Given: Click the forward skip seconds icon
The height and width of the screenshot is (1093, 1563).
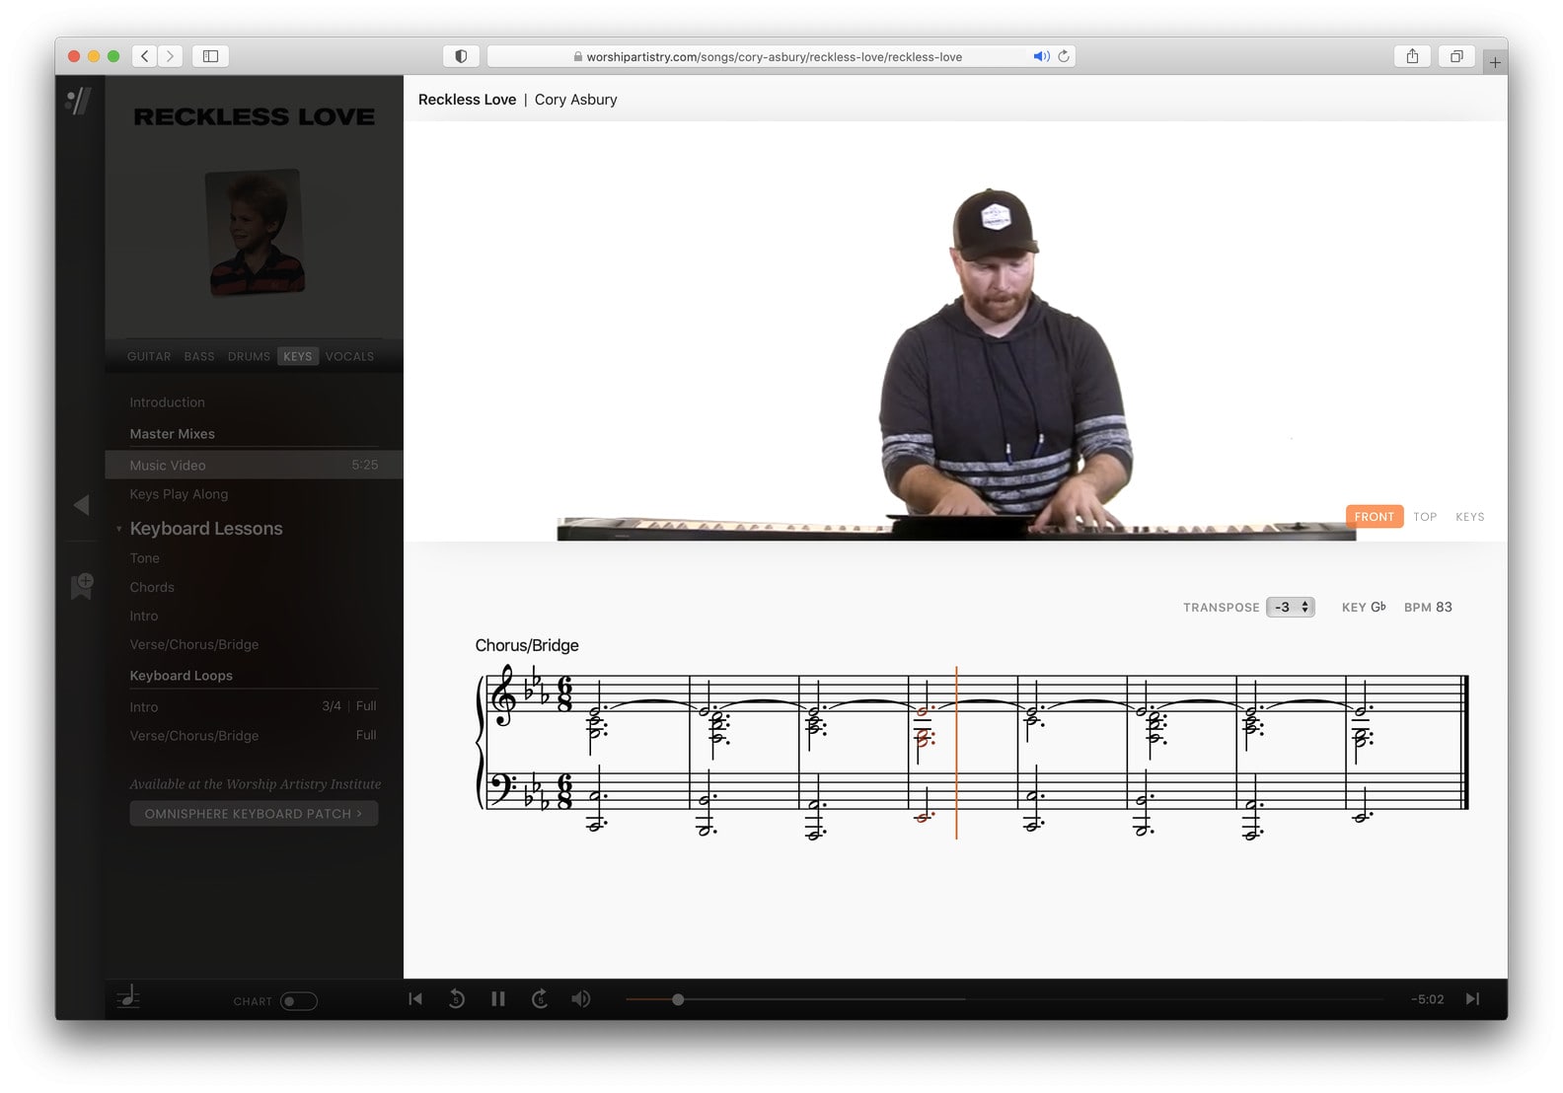Looking at the screenshot, I should coord(540,999).
